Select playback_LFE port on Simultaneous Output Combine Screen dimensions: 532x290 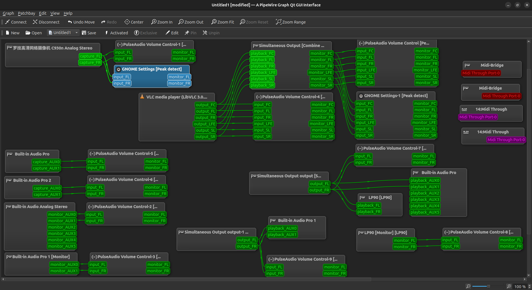pos(263,72)
